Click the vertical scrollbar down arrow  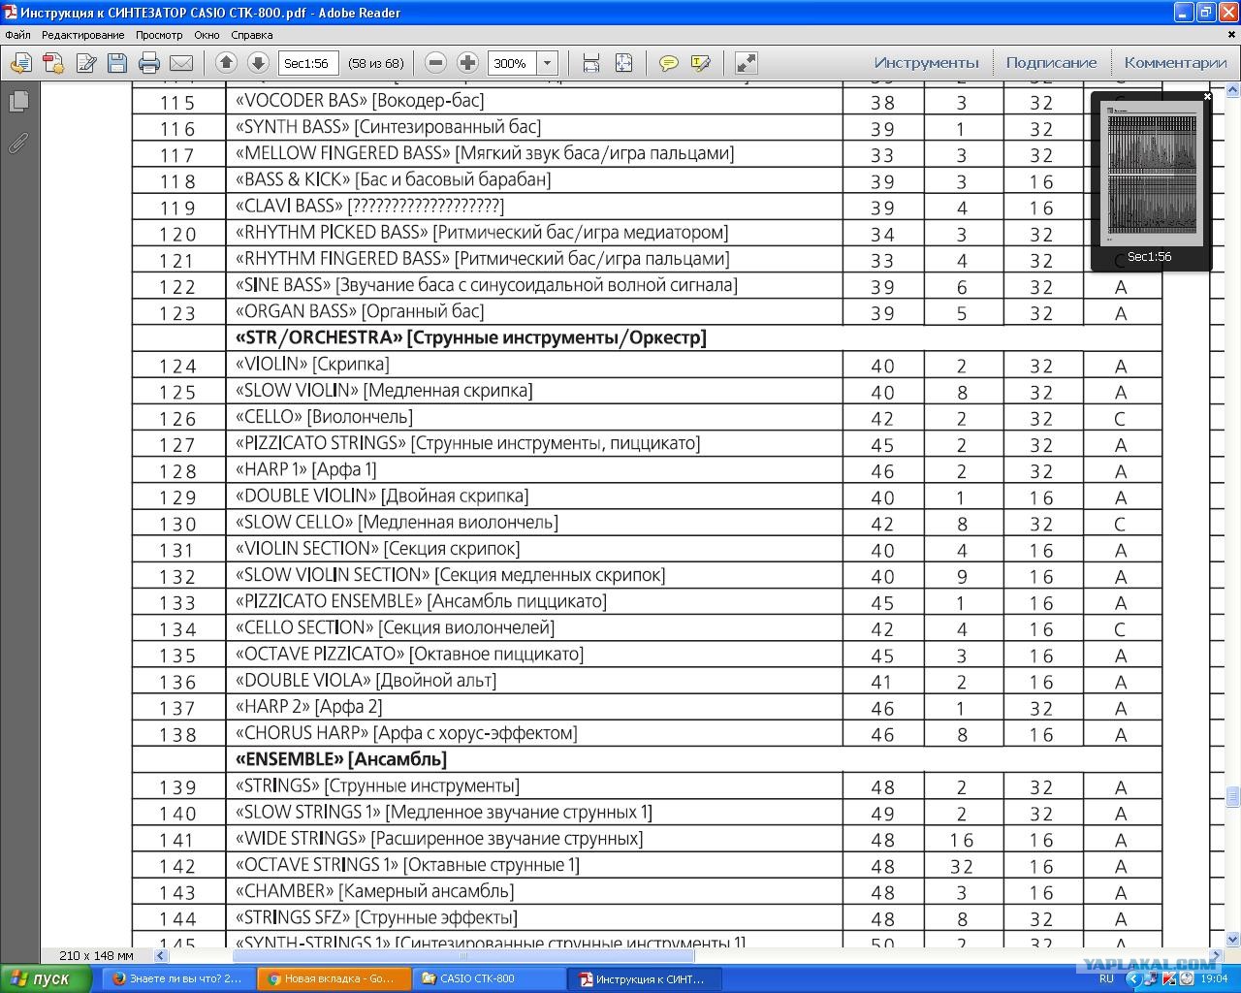[1233, 939]
